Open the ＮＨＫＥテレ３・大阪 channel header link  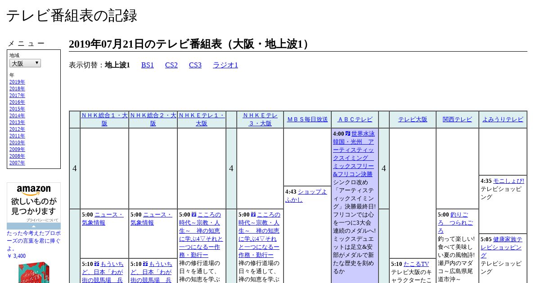260,119
